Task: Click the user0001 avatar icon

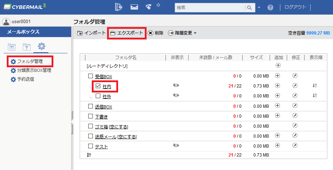Action: pos(6,22)
